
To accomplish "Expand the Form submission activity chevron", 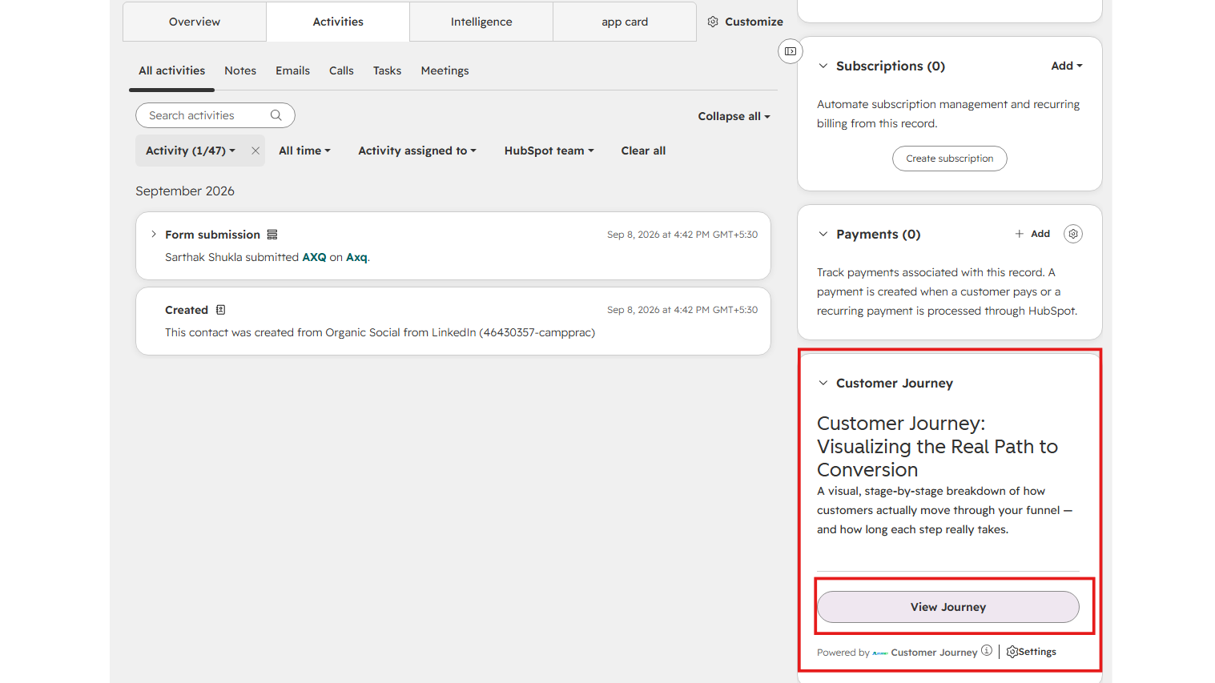I will [x=154, y=235].
